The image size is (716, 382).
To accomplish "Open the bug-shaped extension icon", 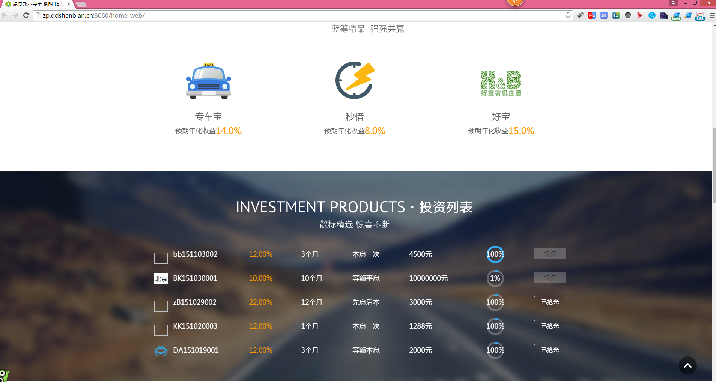I will pos(580,15).
